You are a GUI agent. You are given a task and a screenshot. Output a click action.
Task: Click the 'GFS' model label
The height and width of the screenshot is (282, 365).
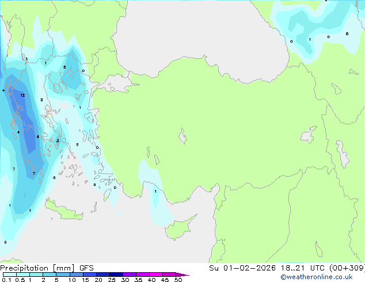(x=86, y=268)
